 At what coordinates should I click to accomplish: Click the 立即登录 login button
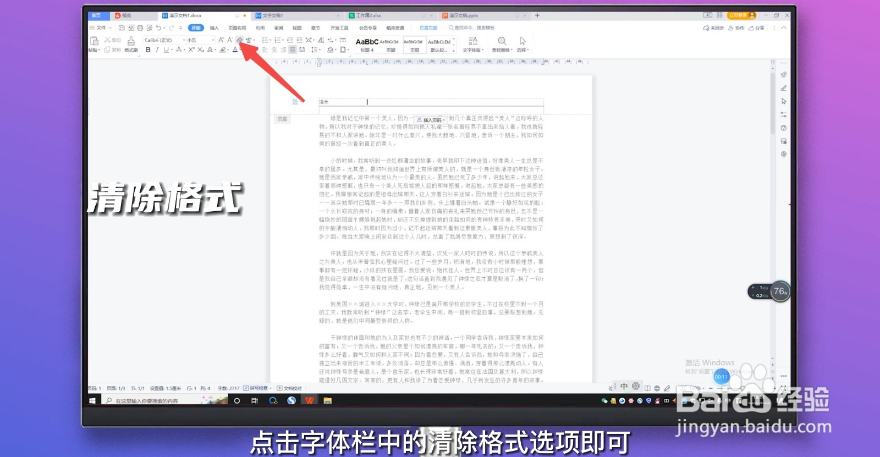741,15
